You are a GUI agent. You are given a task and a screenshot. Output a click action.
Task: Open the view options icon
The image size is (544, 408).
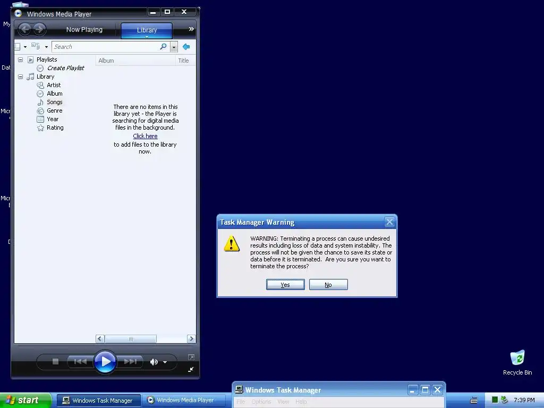[x=36, y=46]
